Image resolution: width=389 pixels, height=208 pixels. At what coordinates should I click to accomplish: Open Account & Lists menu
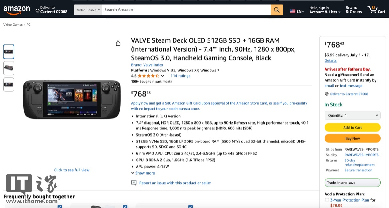[325, 10]
